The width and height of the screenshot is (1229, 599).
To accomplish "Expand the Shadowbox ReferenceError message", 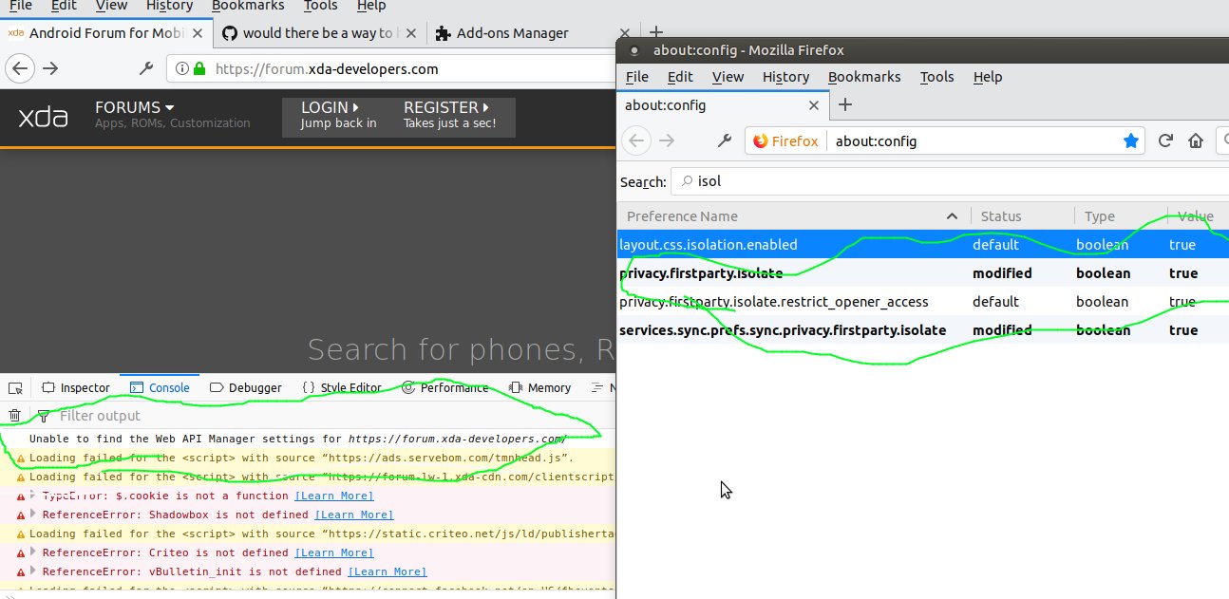I will 34,515.
